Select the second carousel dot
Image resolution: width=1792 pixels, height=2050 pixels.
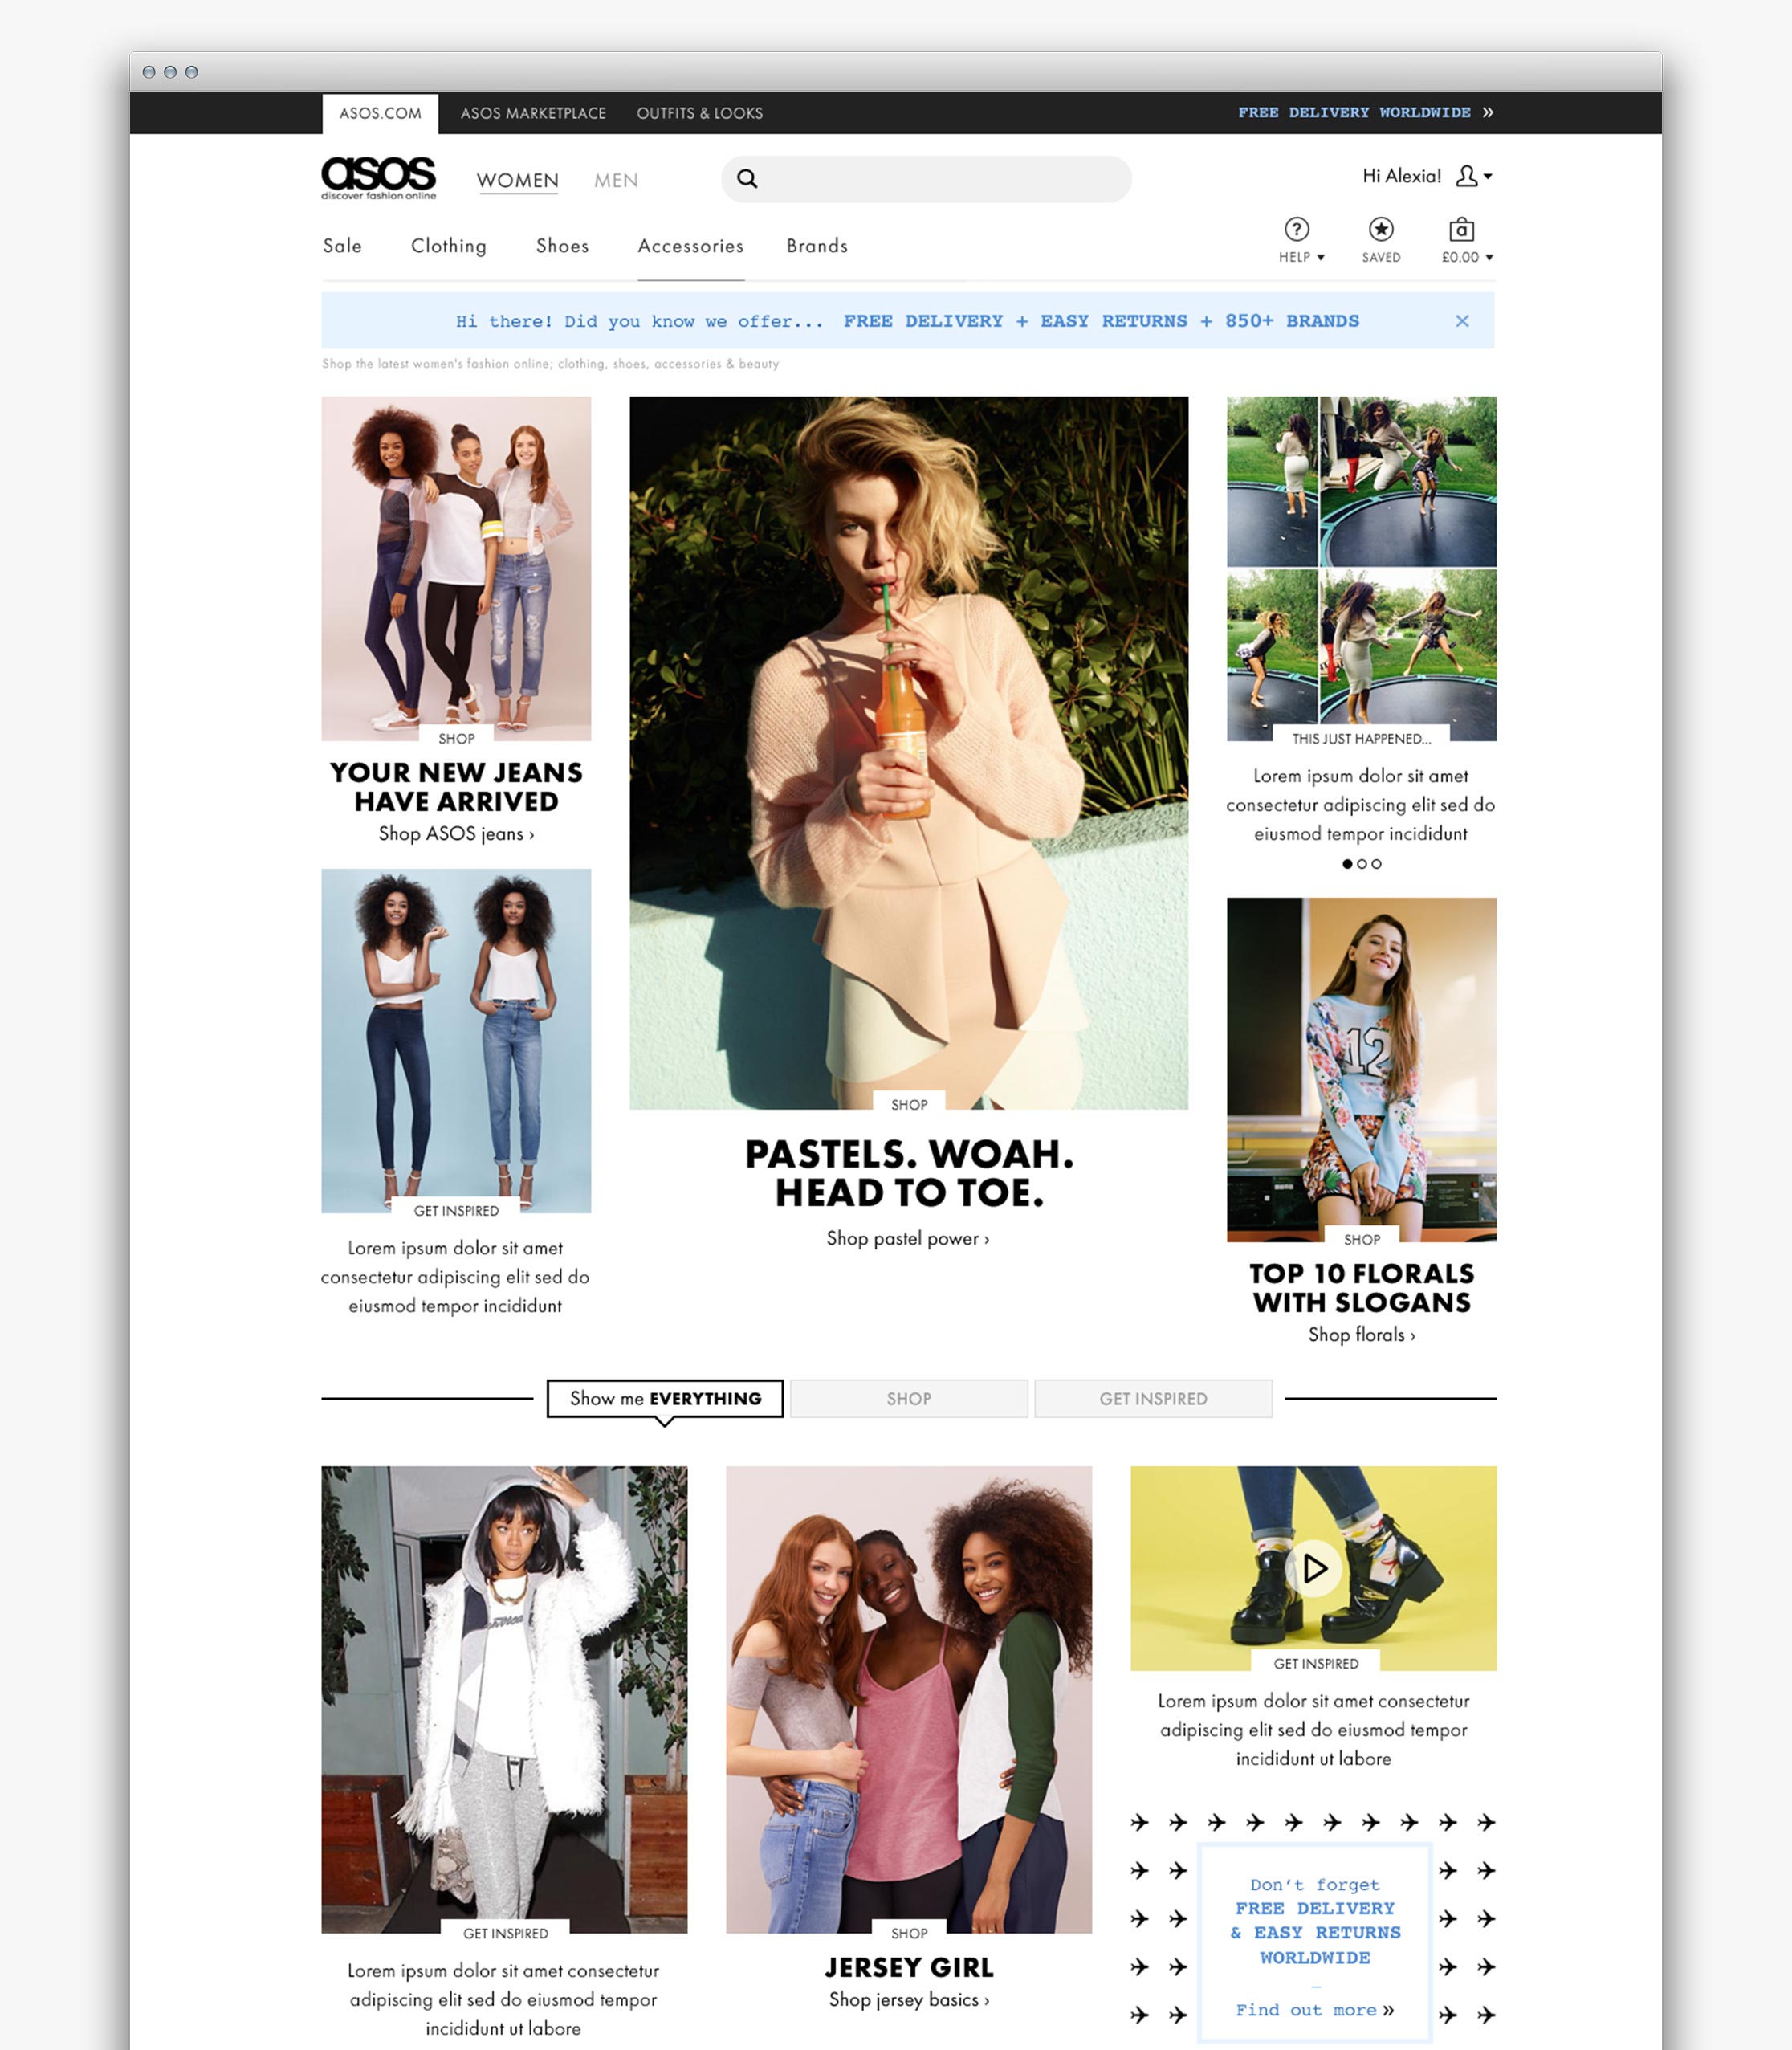coord(1362,864)
